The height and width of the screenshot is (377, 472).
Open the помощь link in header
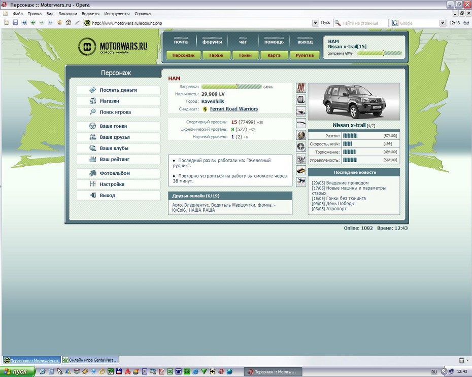pyautogui.click(x=274, y=41)
